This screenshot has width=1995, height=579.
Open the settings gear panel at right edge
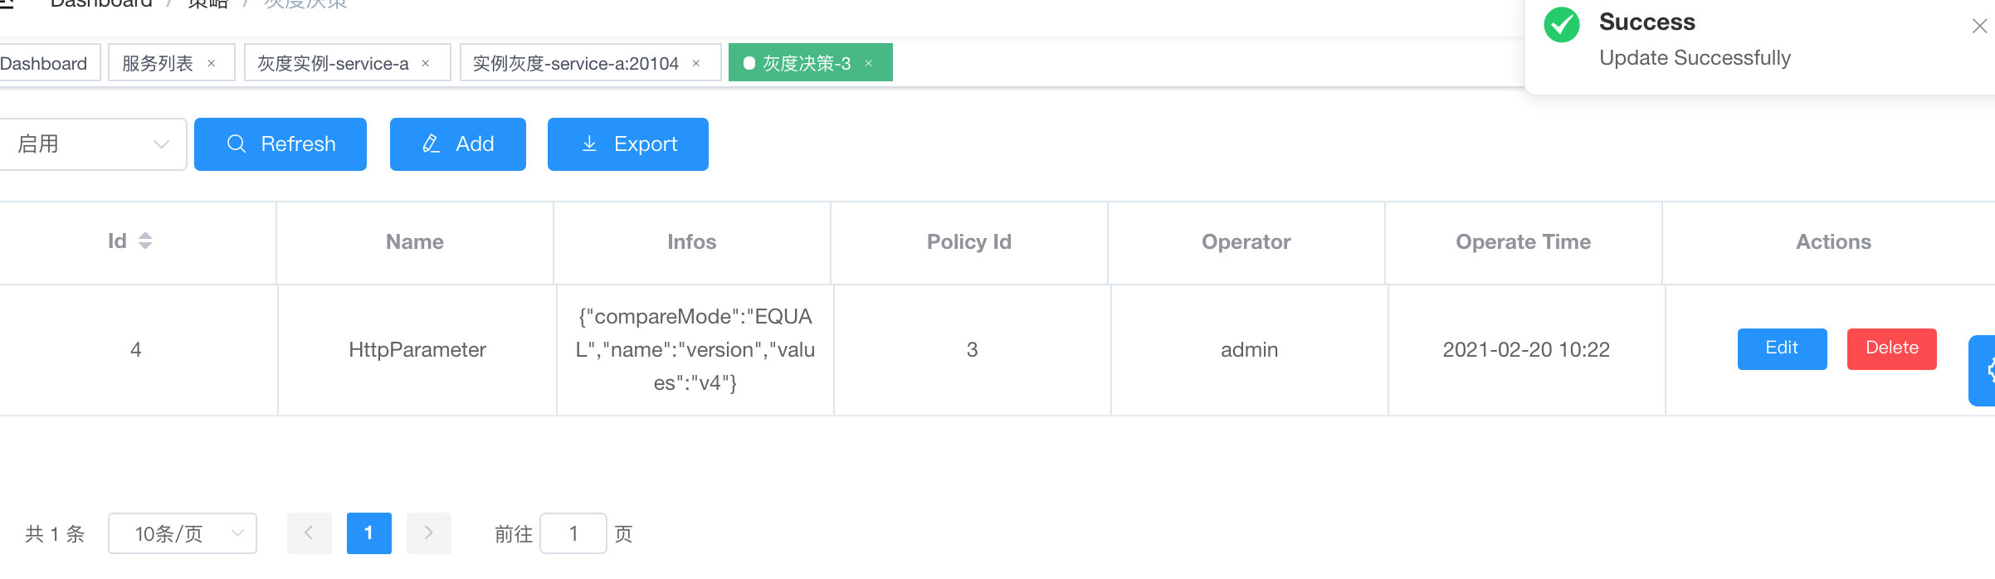pos(1985,370)
